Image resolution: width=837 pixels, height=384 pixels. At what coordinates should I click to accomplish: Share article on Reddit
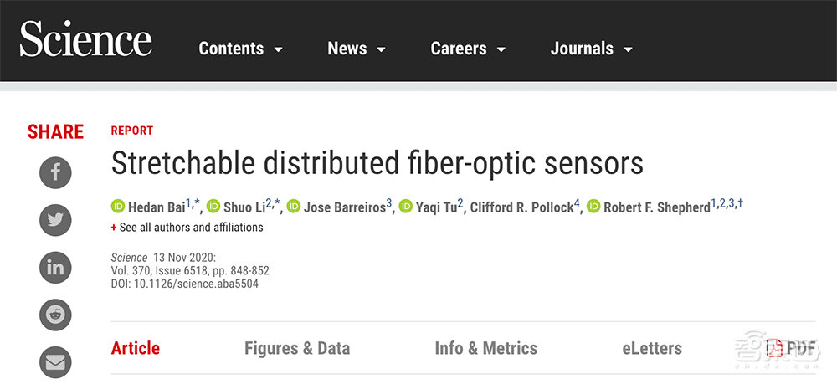click(x=56, y=315)
